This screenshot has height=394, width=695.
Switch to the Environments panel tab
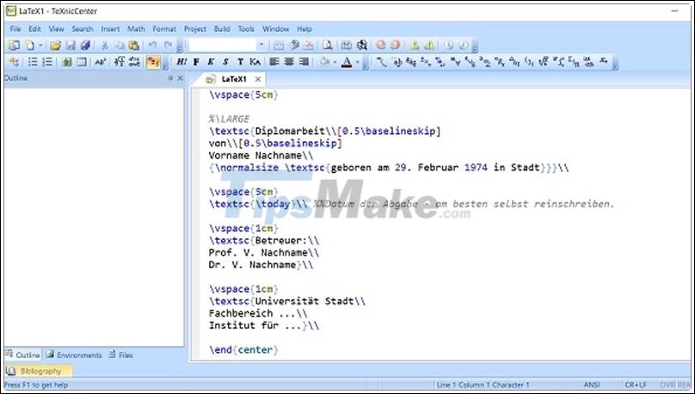pos(74,355)
